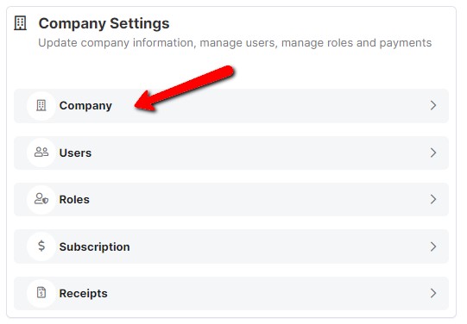Viewport: 467px width, 324px height.
Task: Click the Company Settings heading text
Action: click(x=104, y=23)
